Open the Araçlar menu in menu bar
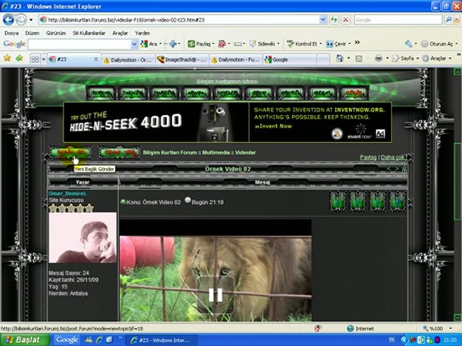 click(x=120, y=33)
